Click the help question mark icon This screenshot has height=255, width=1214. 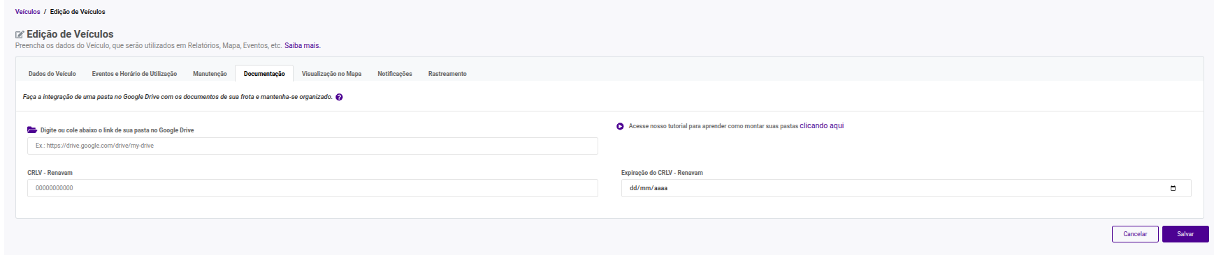339,97
